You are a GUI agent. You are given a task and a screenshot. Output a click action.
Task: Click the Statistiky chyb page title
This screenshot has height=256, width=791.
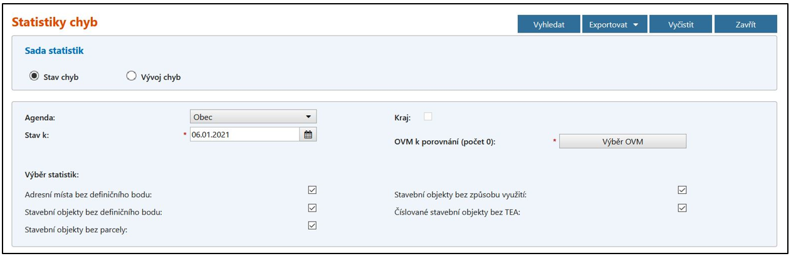55,23
